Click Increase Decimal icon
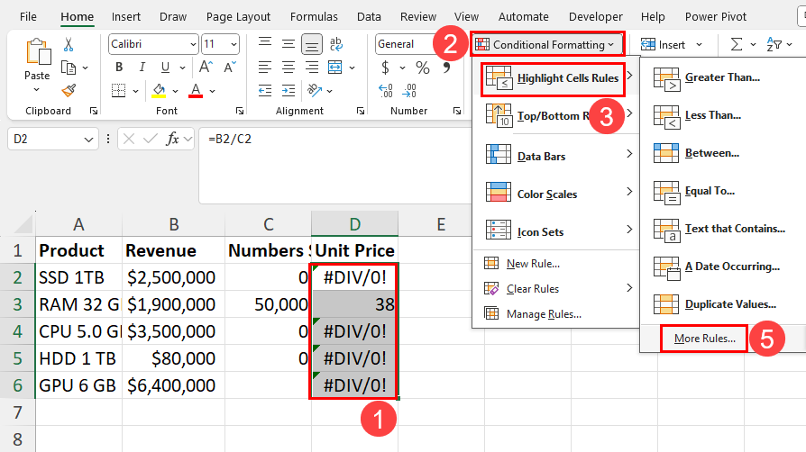806x452 pixels. click(x=386, y=91)
